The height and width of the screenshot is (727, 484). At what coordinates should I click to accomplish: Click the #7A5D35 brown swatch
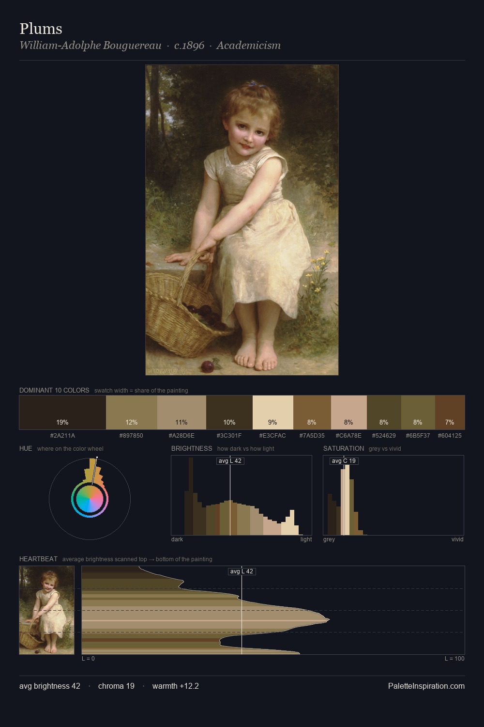pyautogui.click(x=312, y=412)
